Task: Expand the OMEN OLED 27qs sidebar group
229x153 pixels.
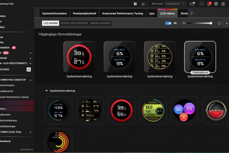Action: coord(31,132)
